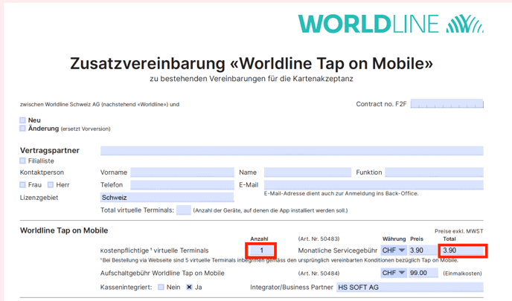Select the Frau checkbox

tap(22, 185)
